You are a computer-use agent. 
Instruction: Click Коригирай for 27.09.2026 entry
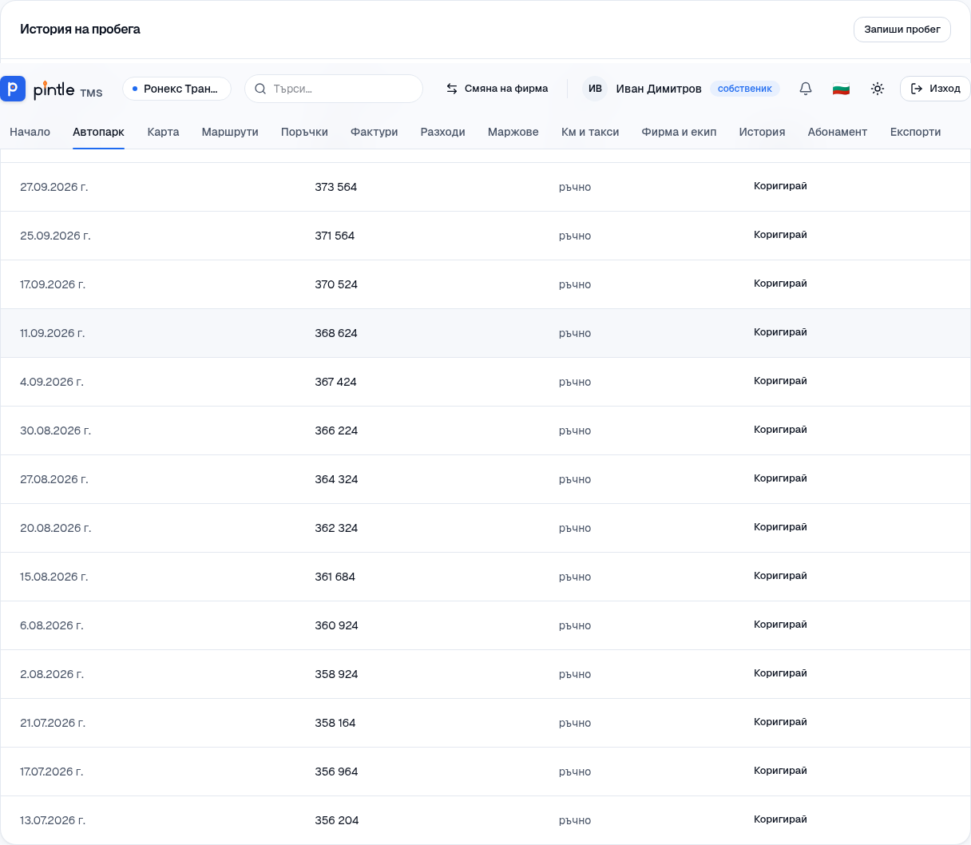coord(780,186)
